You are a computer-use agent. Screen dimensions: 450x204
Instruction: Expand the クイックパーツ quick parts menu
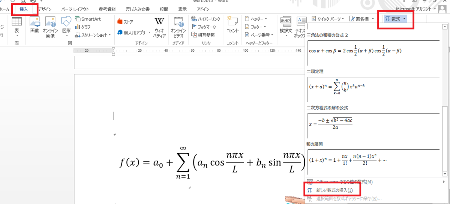(x=327, y=19)
